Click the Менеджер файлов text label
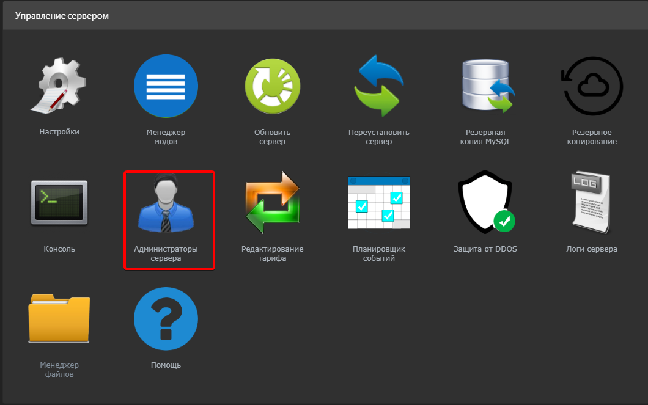Viewport: 648px width, 405px height. (59, 370)
